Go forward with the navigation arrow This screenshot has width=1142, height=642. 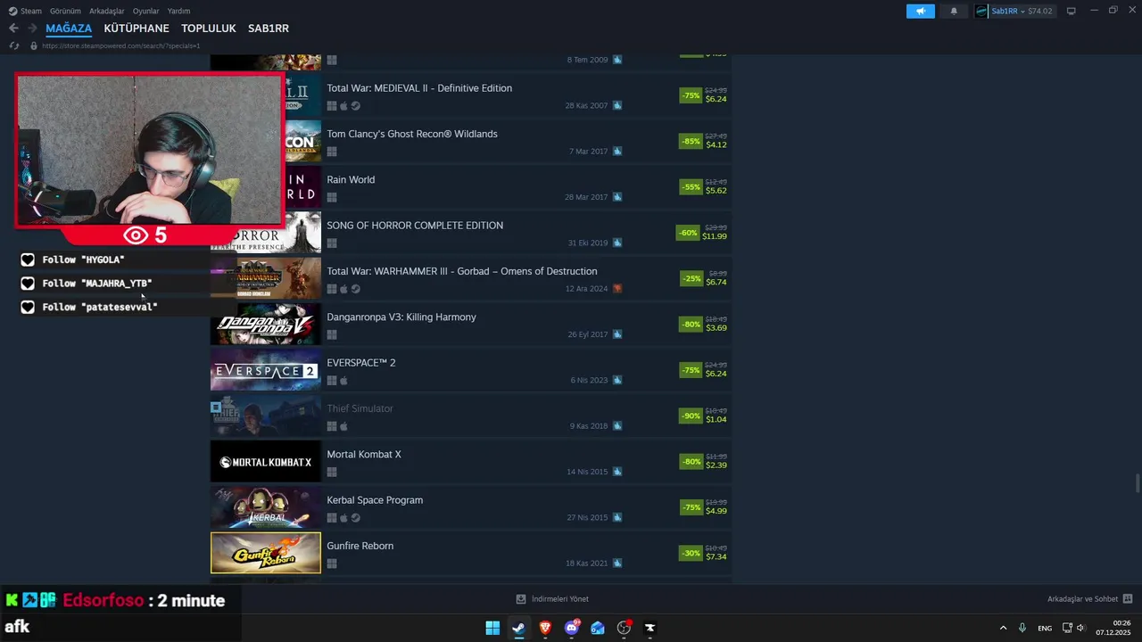32,29
